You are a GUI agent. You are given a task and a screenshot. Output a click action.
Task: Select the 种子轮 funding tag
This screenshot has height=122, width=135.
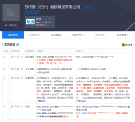click(x=35, y=12)
